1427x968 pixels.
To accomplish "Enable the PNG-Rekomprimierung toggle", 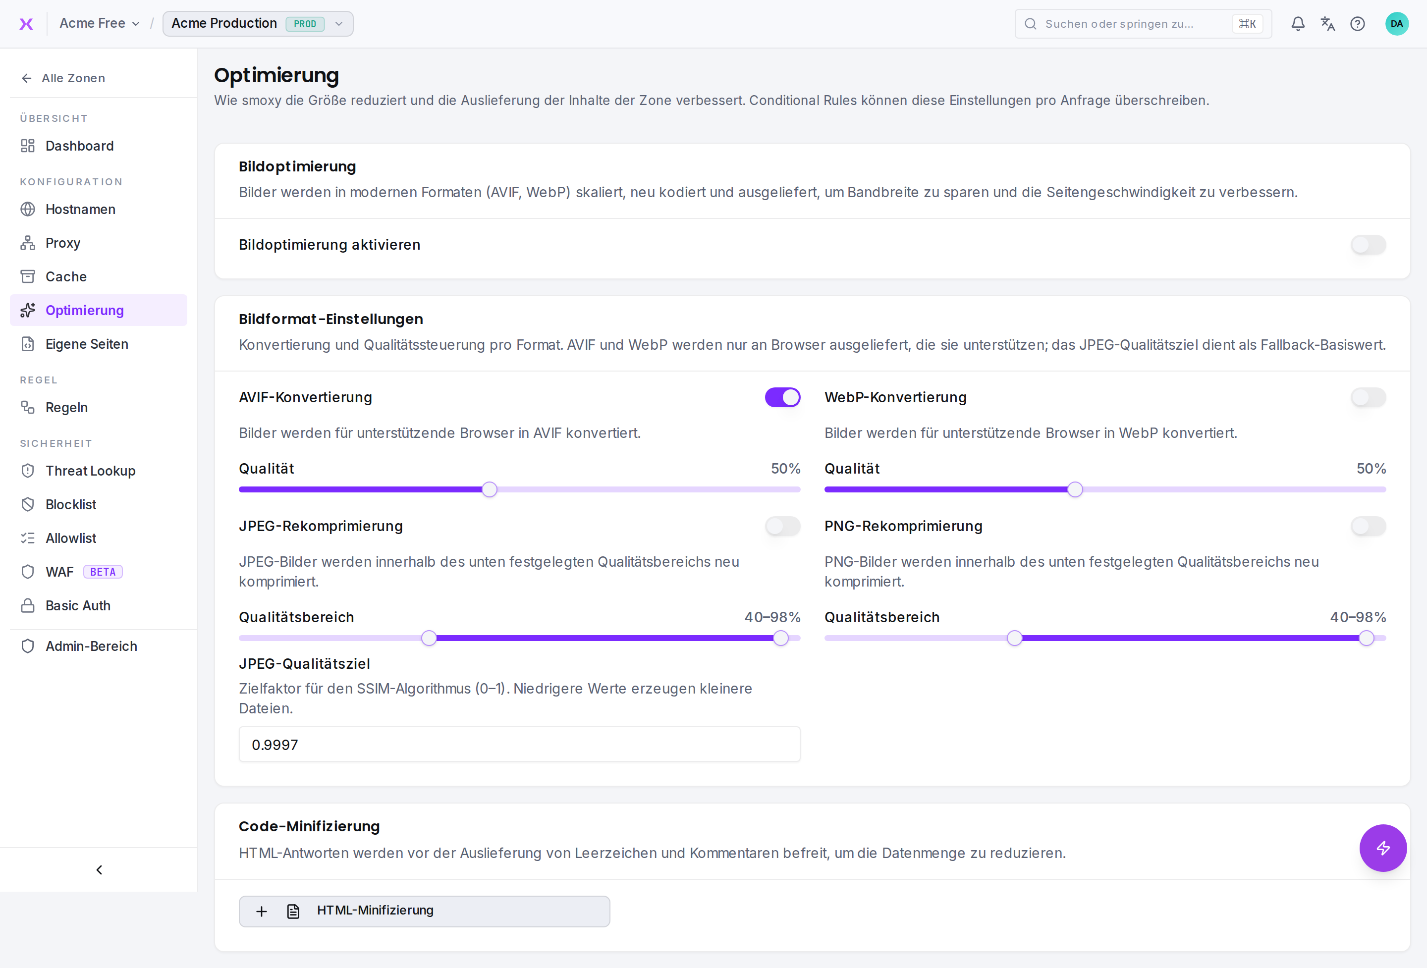I will click(x=1368, y=526).
